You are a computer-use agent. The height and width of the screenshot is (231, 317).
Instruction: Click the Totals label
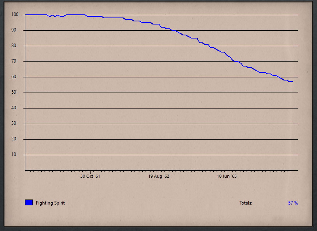[246, 203]
